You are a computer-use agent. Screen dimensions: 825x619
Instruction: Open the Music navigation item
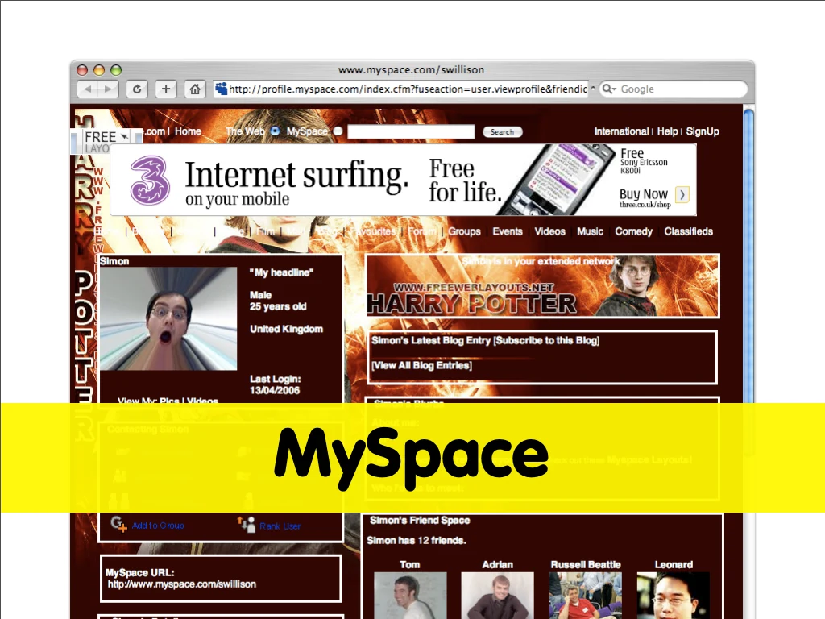590,231
